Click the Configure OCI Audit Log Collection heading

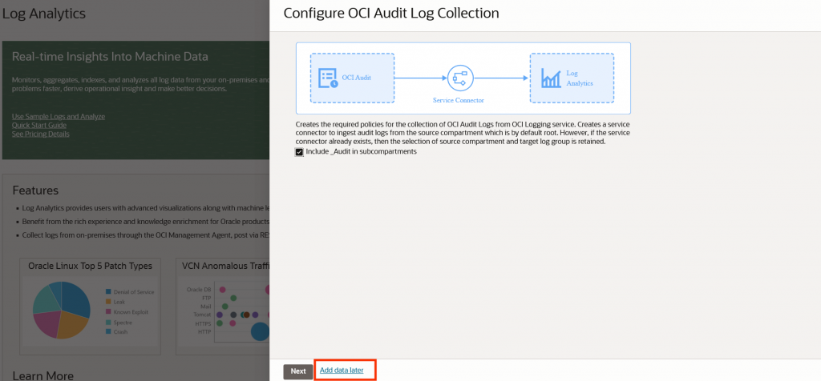click(391, 14)
